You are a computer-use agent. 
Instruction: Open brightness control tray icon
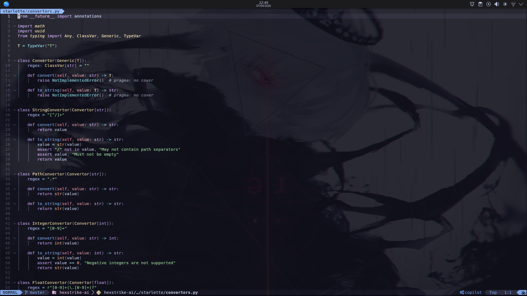(505, 4)
